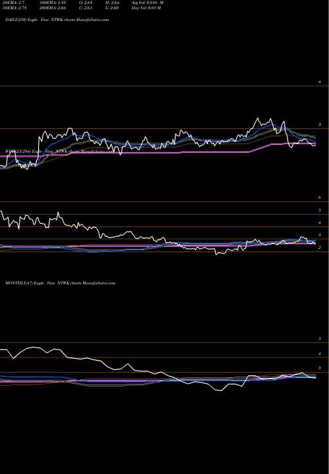Click the monthly chart axis label 5

pyautogui.click(x=320, y=338)
